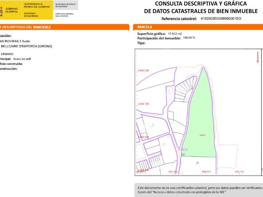
Task: Select the Descriptivos del Inmueble section header
Action: pos(25,27)
